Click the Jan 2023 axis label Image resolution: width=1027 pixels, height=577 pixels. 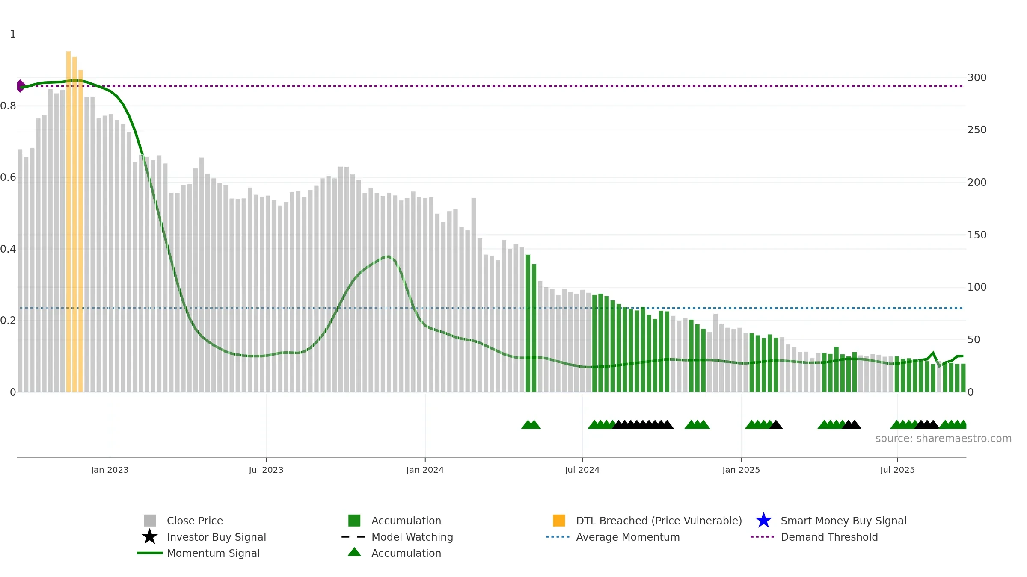(x=110, y=470)
